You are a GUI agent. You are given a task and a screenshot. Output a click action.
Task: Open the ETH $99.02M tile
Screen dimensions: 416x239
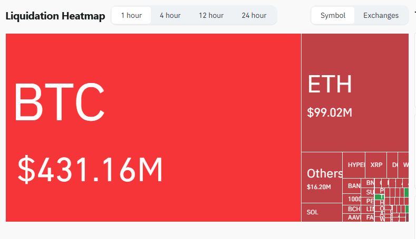(x=354, y=93)
